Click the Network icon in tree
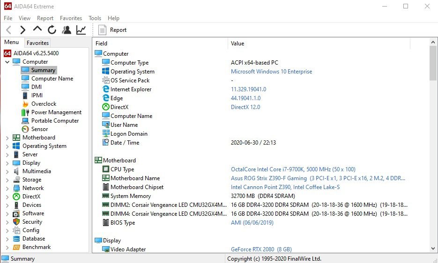Screen dimensions: 438x263 (x=16, y=188)
